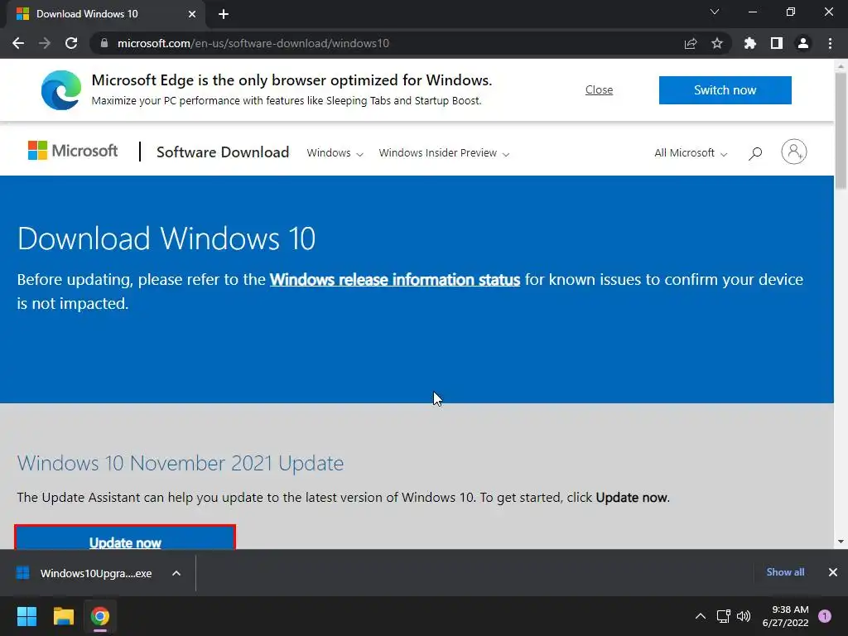Click the Microsoft logo
The image size is (848, 636).
(x=73, y=151)
